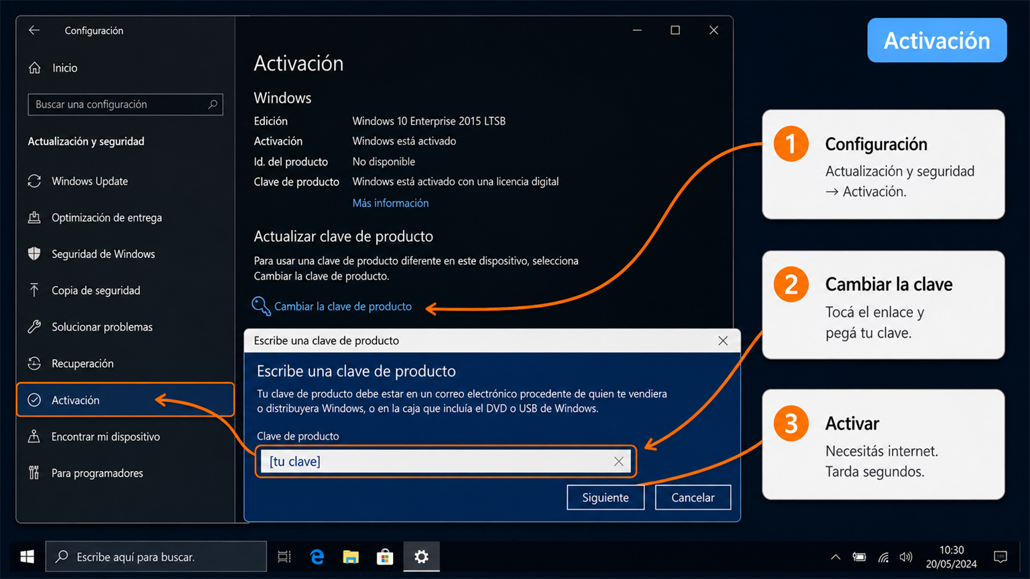The height and width of the screenshot is (579, 1030).
Task: Open the network tray icon
Action: (884, 557)
